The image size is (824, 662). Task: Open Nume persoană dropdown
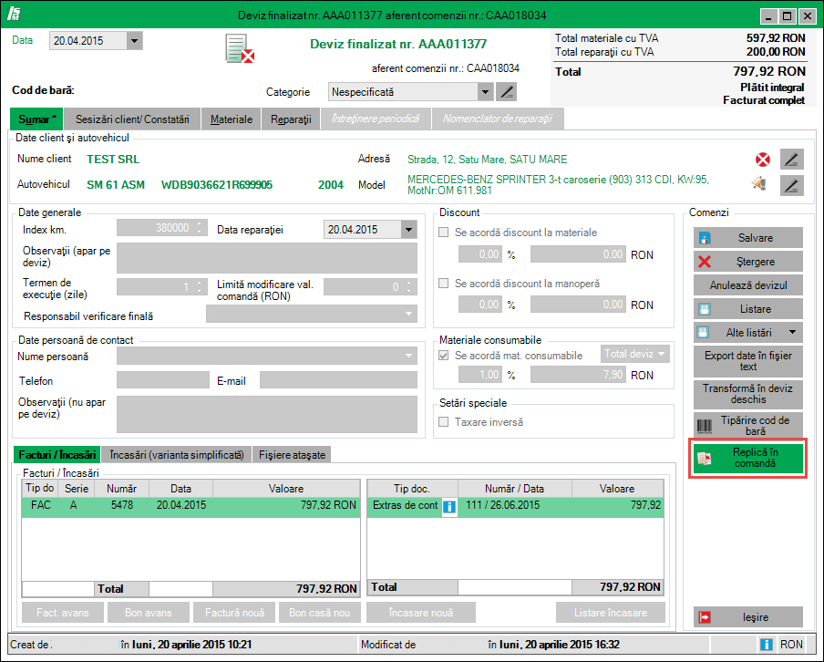tap(408, 356)
